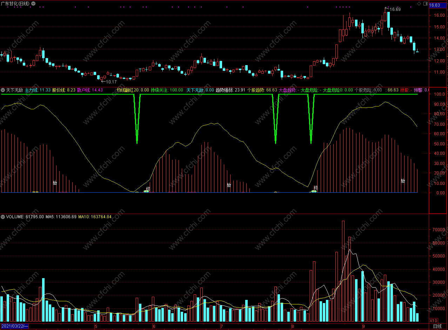This screenshot has width=448, height=330.
Task: Click the 主力线: 11.33 indicator value
Action: 38,90
